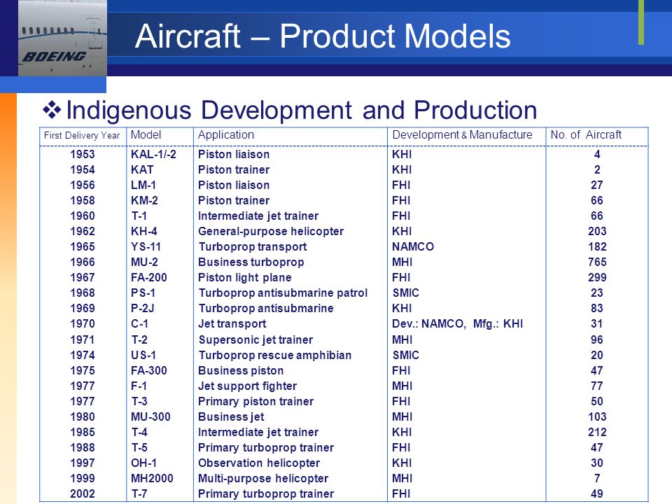This screenshot has height=504, width=672.
Task: Click 'Primary piston trainer' application cell
Action: coord(255,402)
